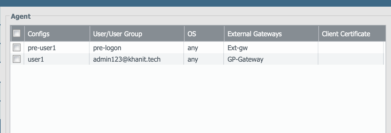
Task: Sort by the Configs column header
Action: pyautogui.click(x=38, y=34)
